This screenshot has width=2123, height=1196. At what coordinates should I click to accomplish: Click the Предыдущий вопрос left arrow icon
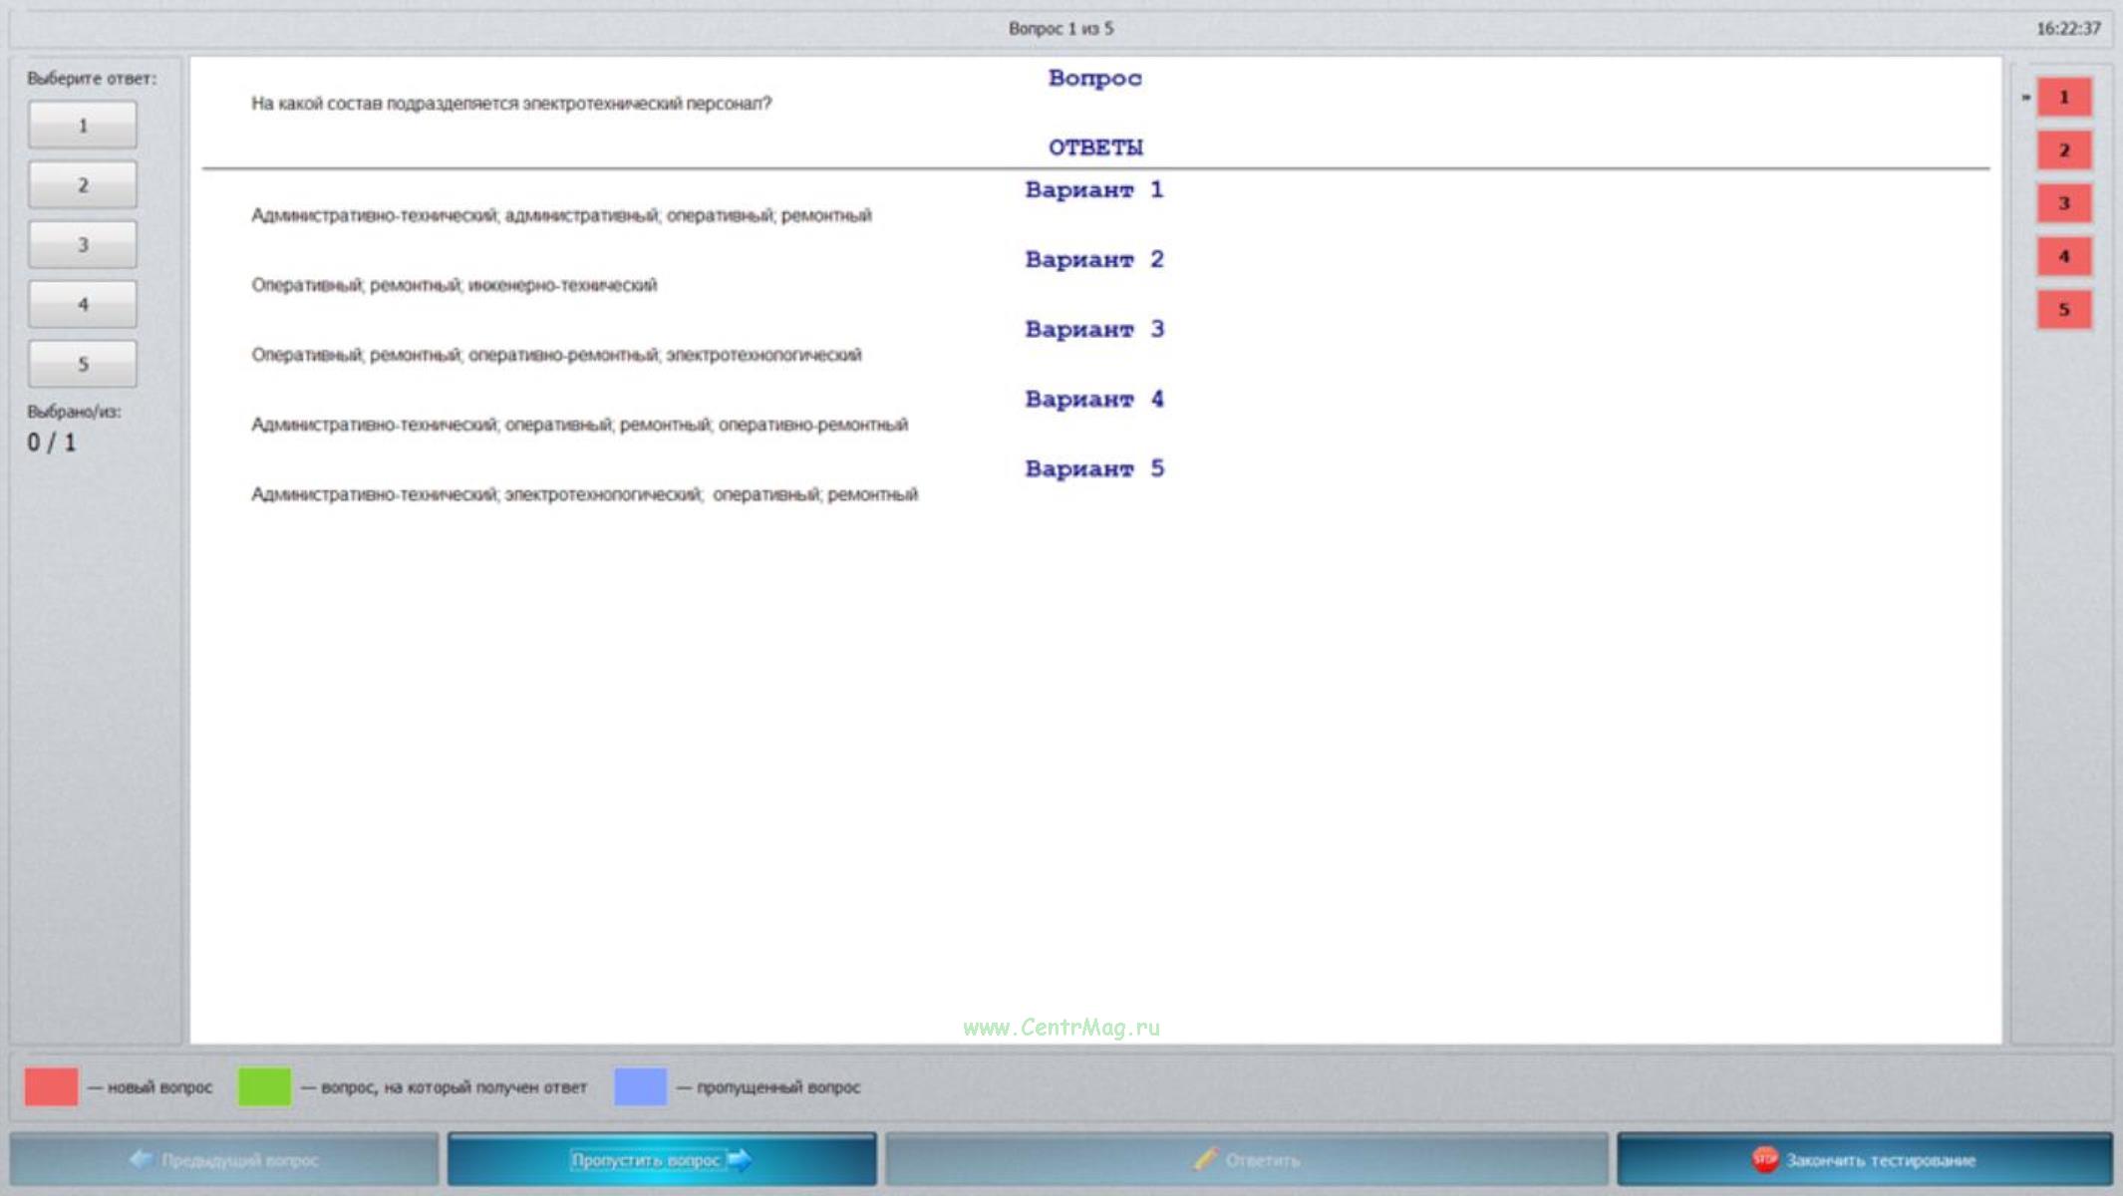coord(142,1159)
